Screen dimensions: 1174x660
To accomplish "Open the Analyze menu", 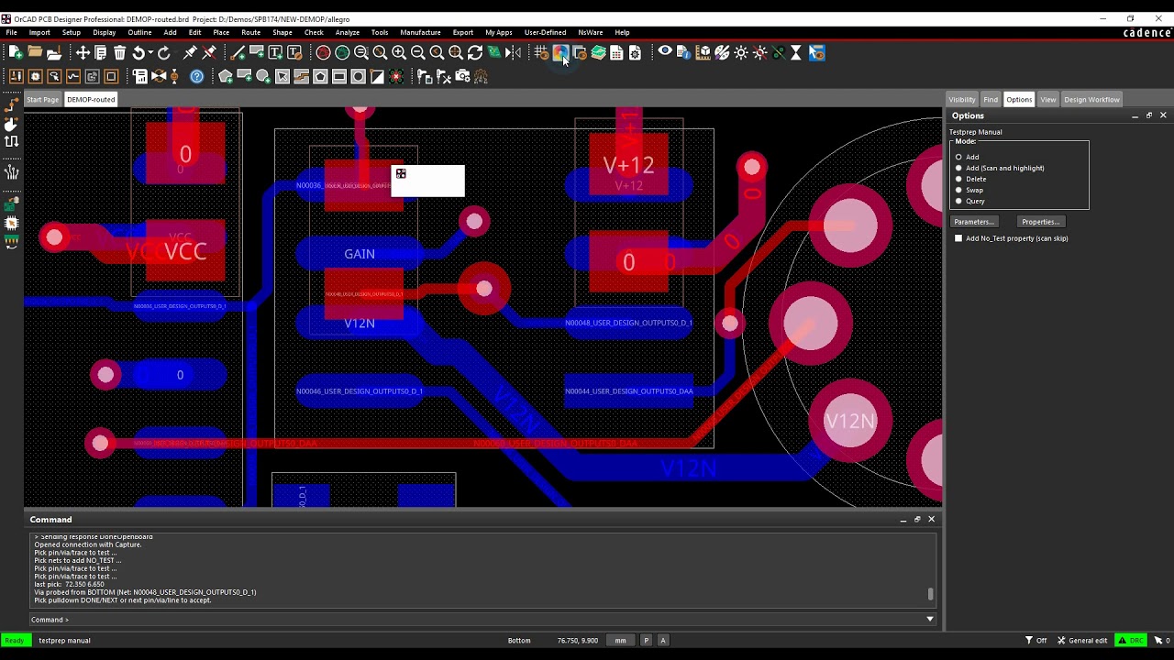I will pos(347,32).
